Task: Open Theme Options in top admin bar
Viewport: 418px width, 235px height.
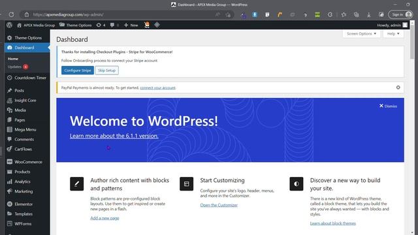Action: click(76, 25)
